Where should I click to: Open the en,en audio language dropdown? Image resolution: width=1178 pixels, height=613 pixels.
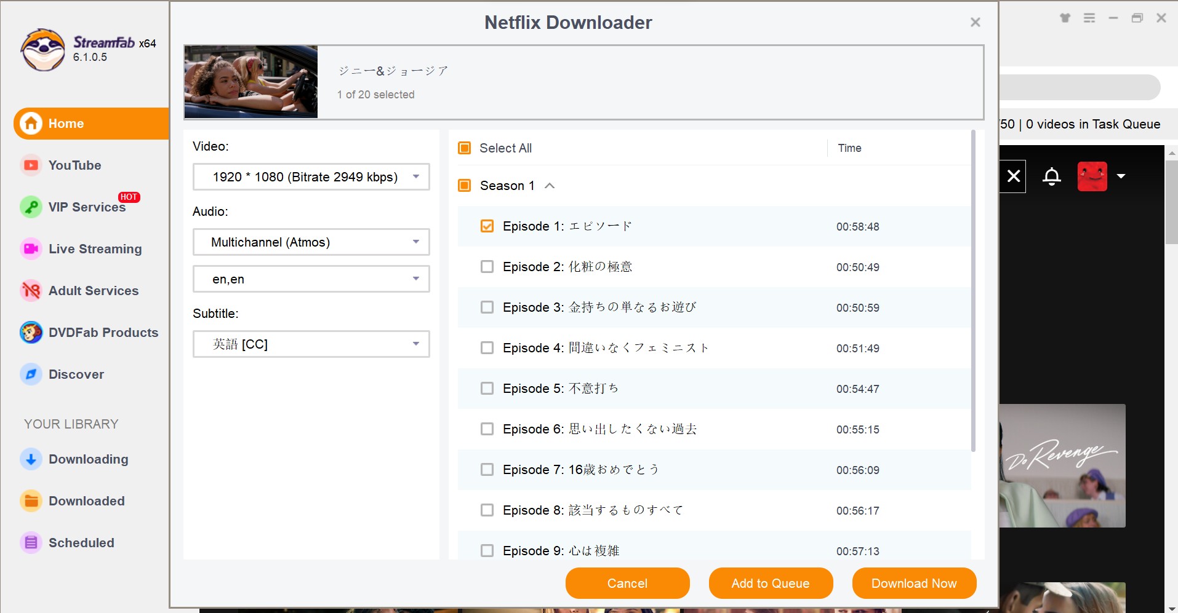311,279
